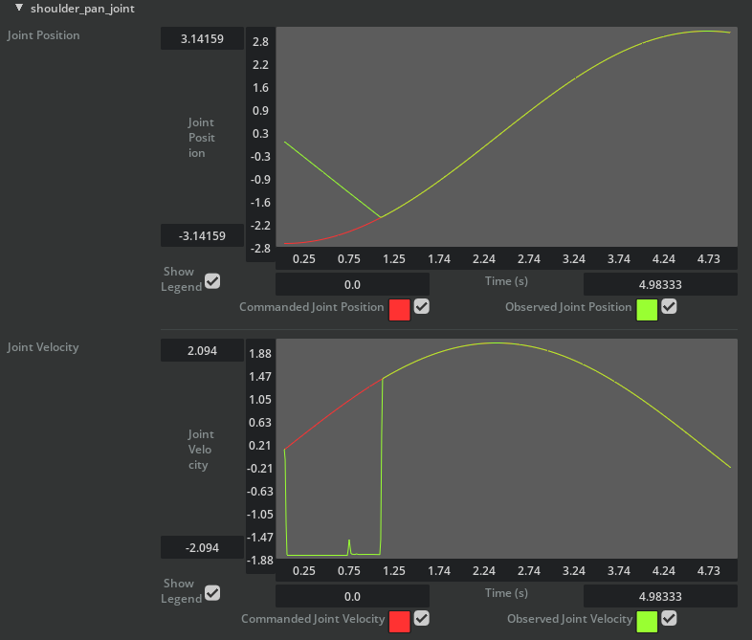Screen dimensions: 752x640
Task: Uncheck Commanded Joint Velocity visibility
Action: 422,618
